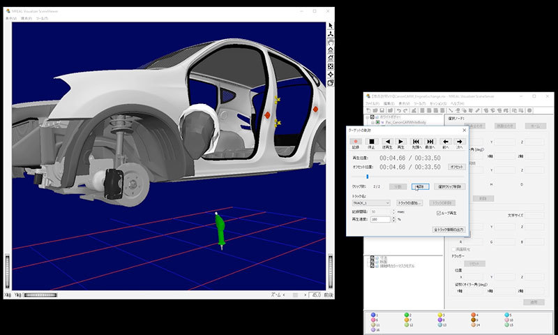Jump to the first frame
558x335 pixels.
[x=416, y=142]
